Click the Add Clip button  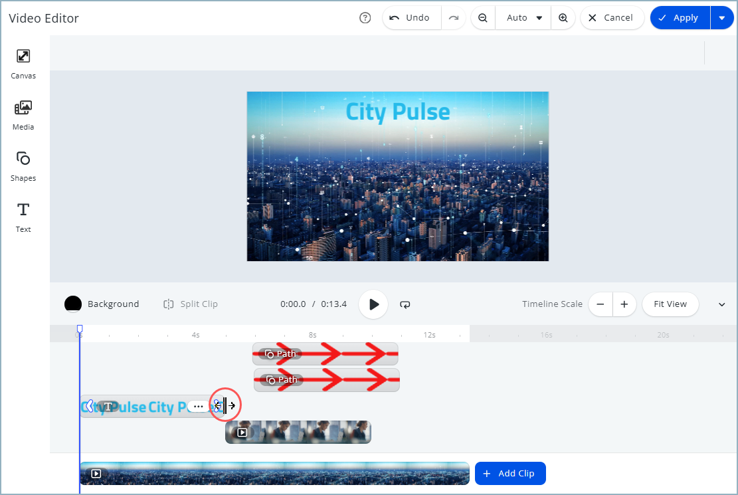point(509,473)
